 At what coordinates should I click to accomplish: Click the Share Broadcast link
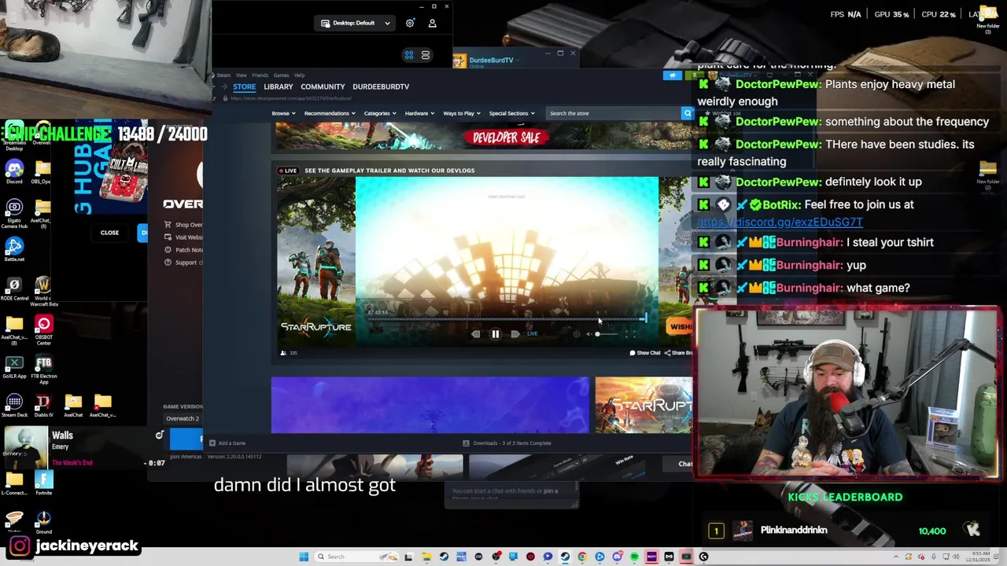point(679,353)
